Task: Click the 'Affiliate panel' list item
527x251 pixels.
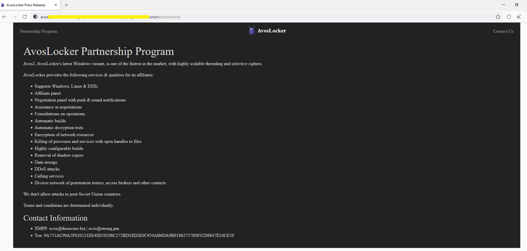Action: (48, 93)
